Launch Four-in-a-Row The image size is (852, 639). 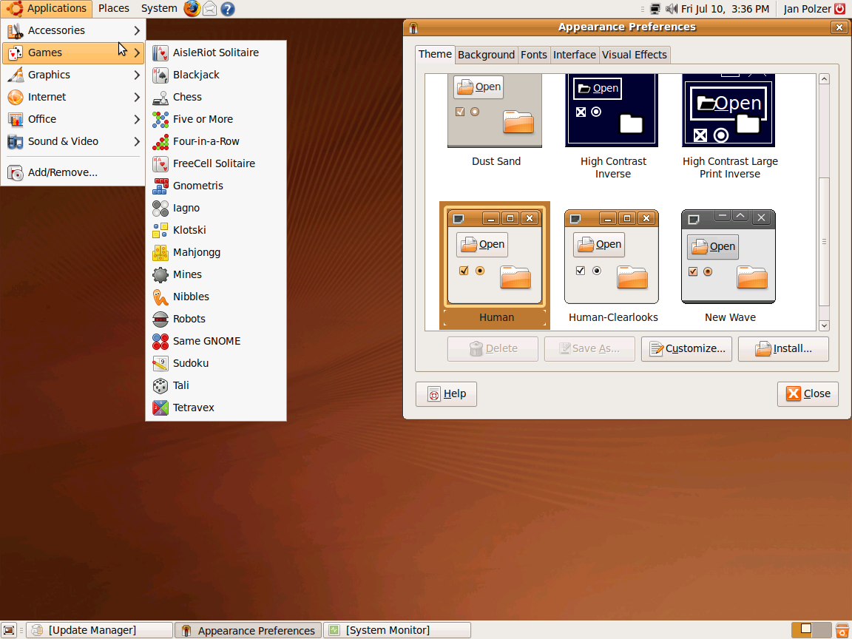click(x=216, y=142)
